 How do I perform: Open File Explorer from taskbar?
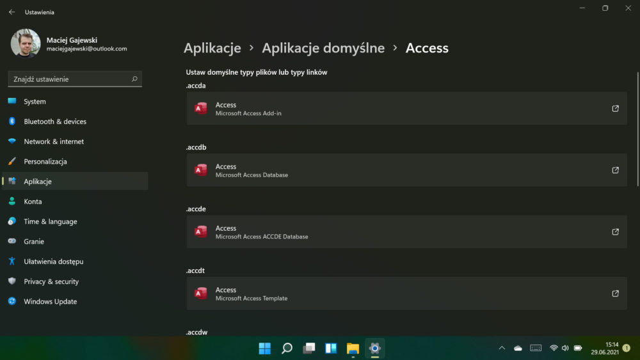pos(353,348)
